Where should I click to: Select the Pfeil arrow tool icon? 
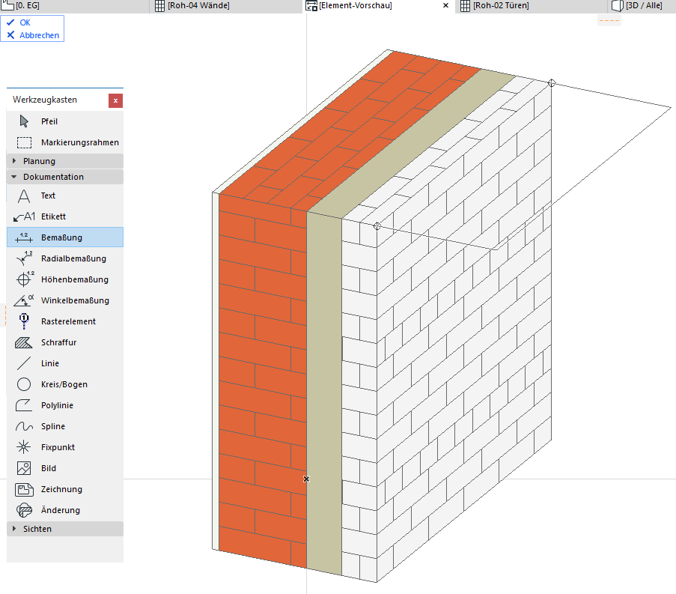click(24, 121)
